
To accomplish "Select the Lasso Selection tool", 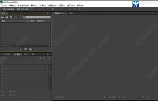I will point(70,9).
